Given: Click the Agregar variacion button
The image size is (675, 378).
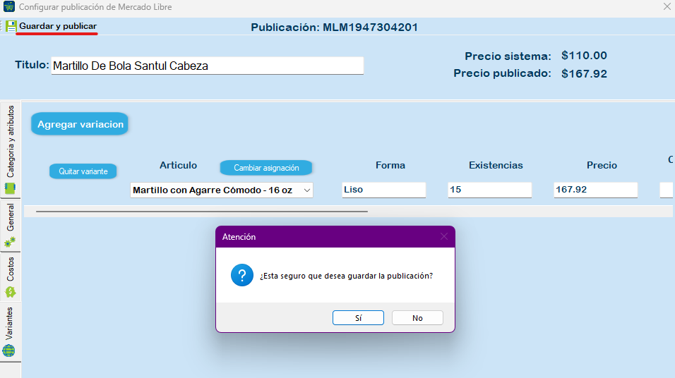Looking at the screenshot, I should (x=80, y=124).
